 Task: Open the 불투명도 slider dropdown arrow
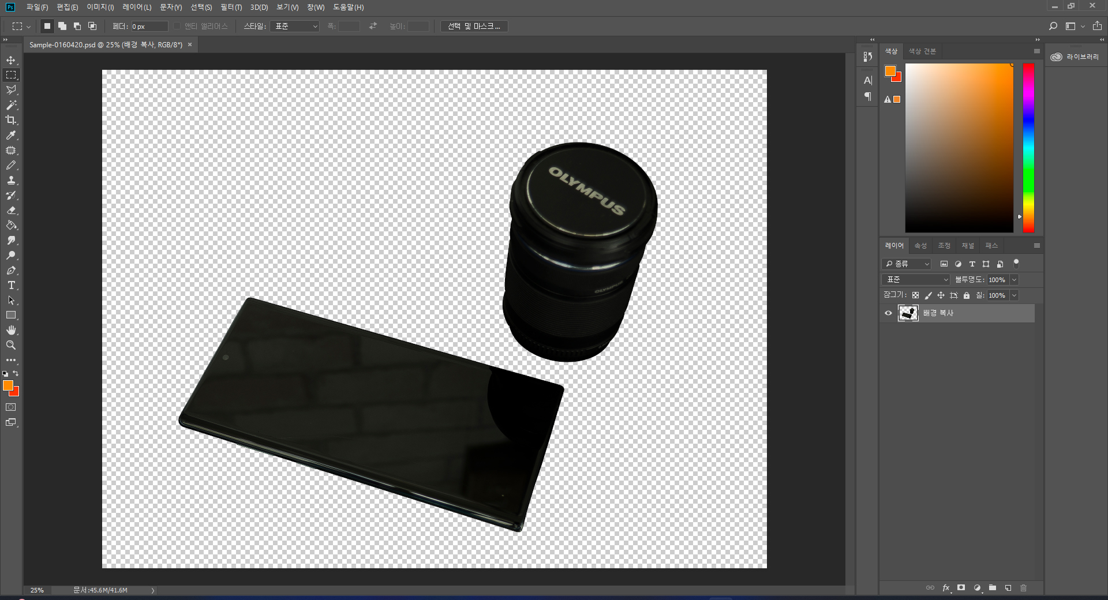tap(1015, 280)
